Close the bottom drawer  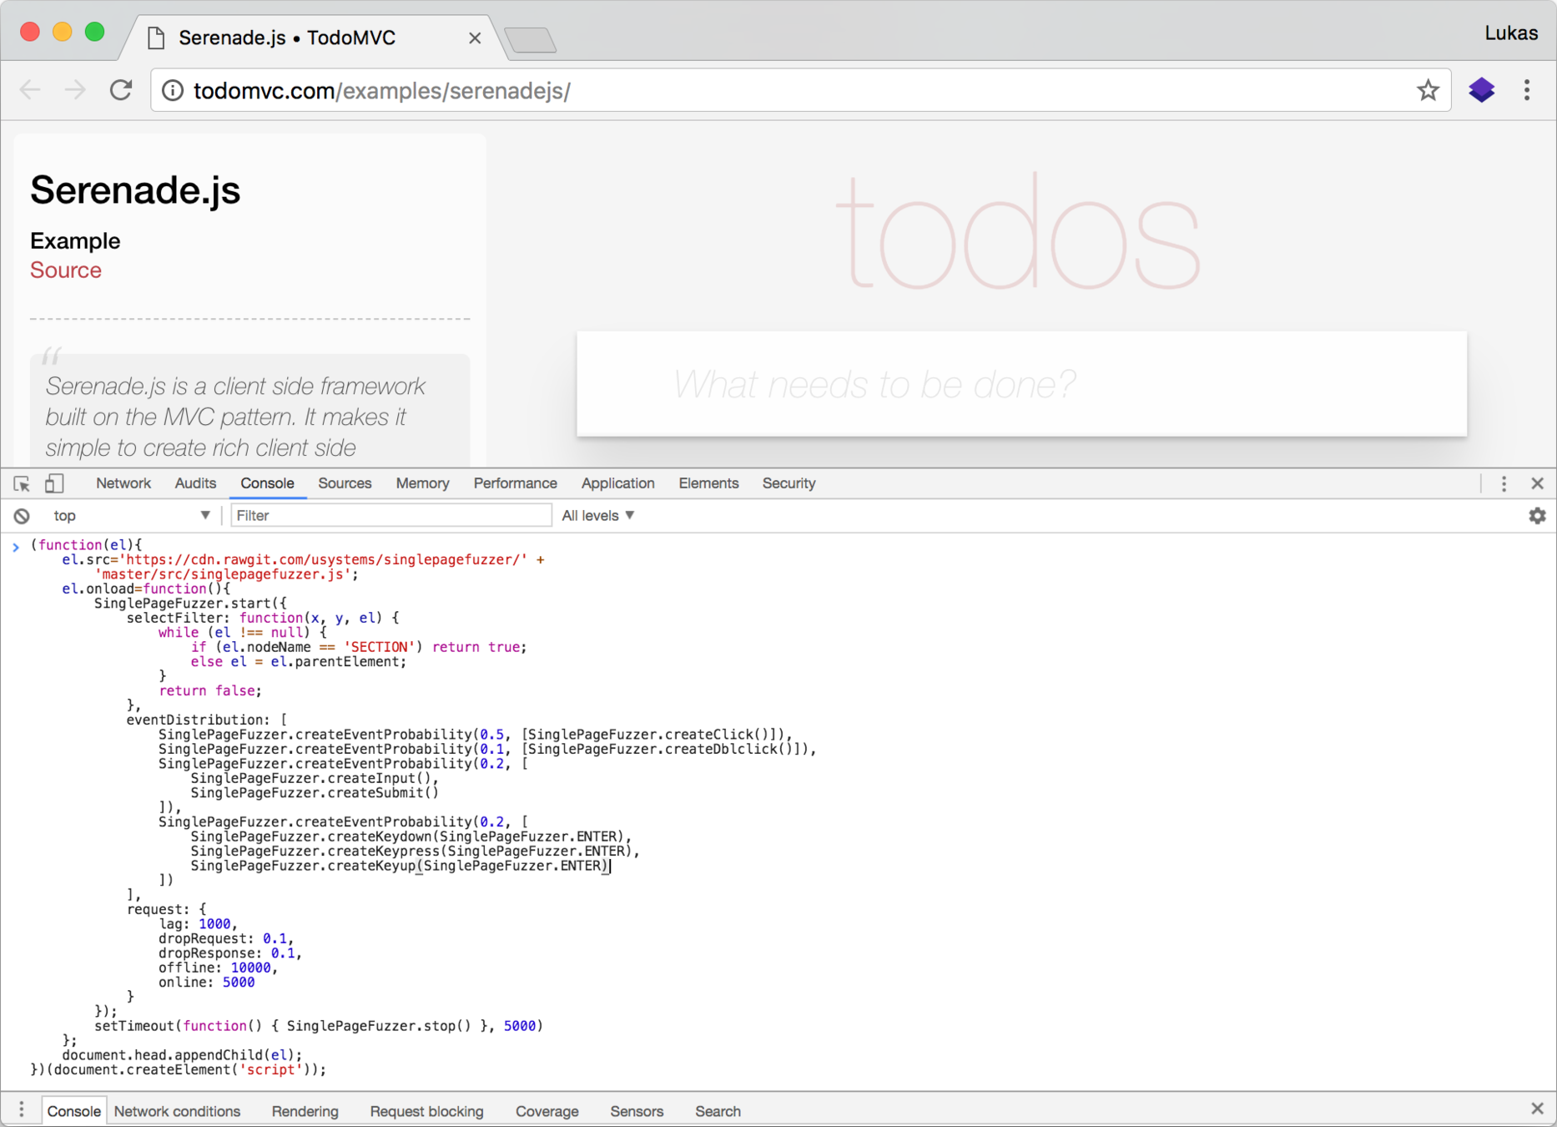click(x=1537, y=1109)
